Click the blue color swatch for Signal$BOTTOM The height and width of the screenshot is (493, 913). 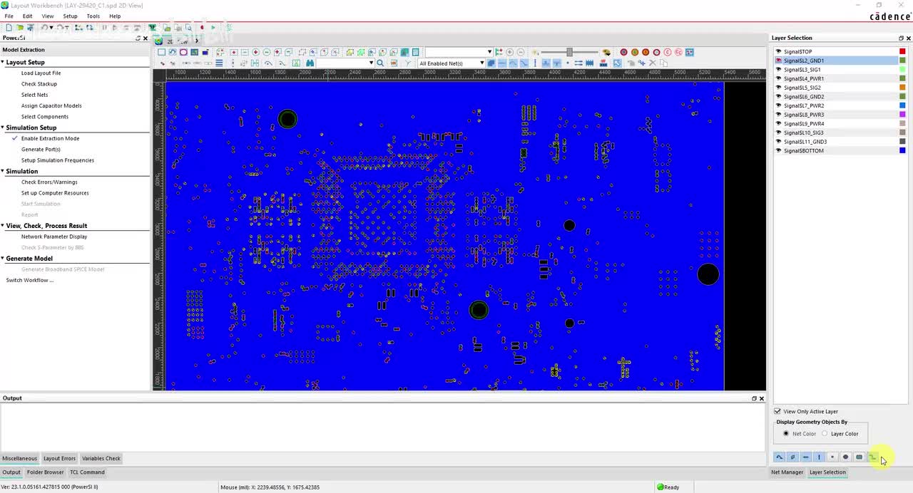902,150
